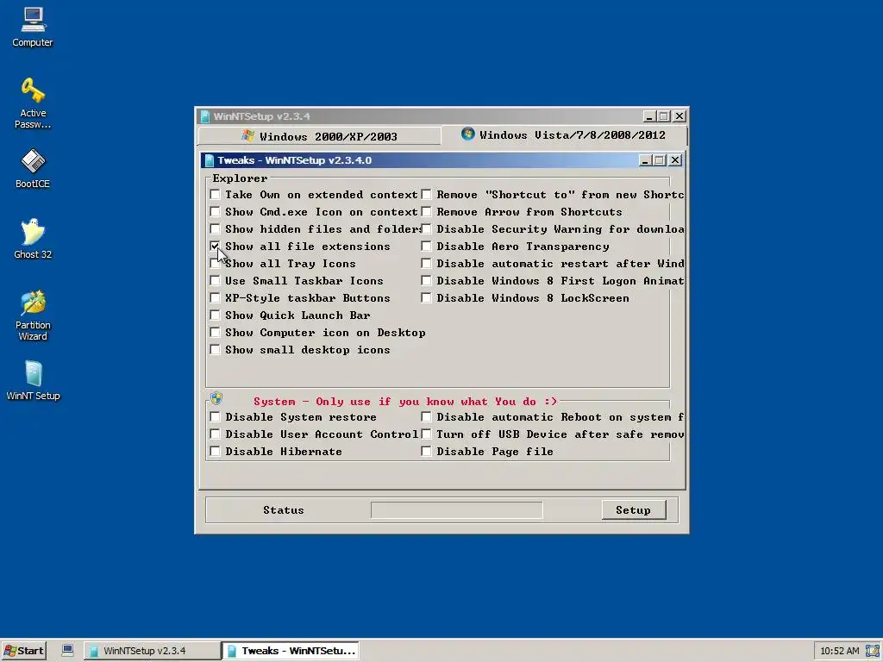Check Disable Windows 8 First Logon Animation
Viewport: 883px width, 662px height.
click(x=426, y=280)
